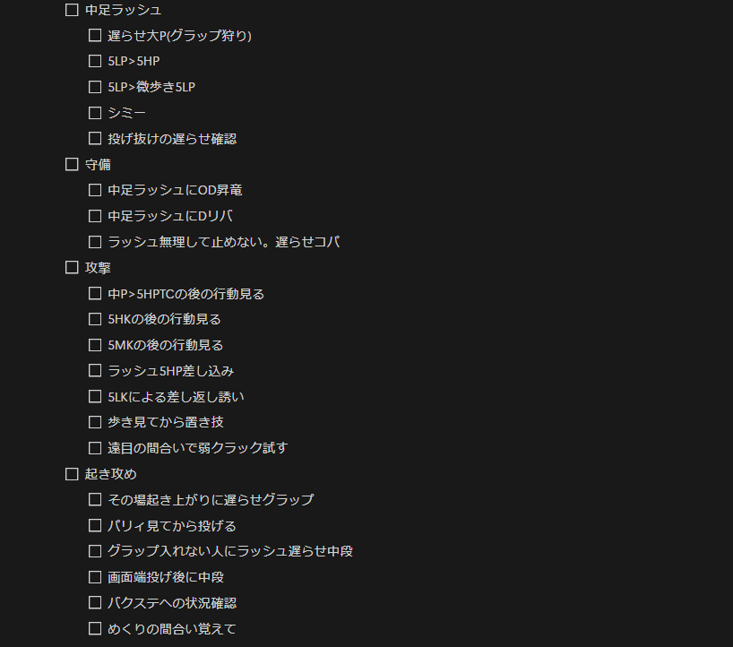Tick the 遅らせ大P(グラップ狩り) checkbox

tap(95, 36)
